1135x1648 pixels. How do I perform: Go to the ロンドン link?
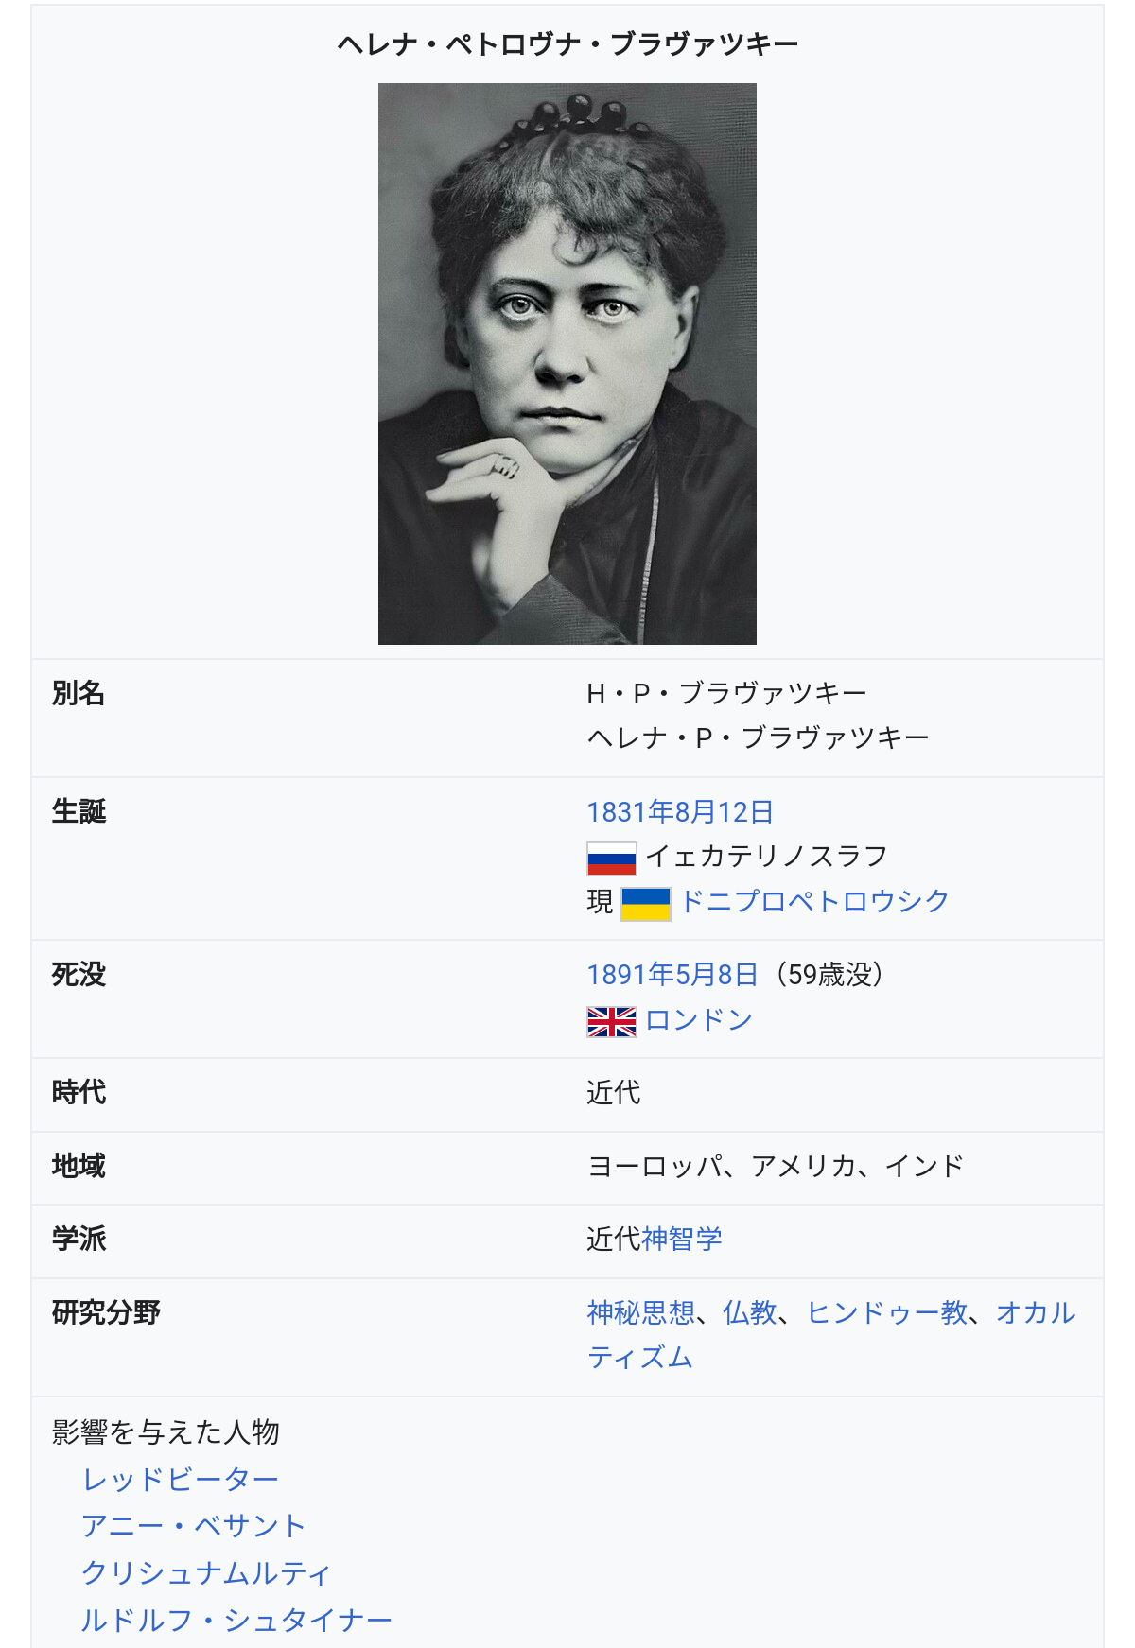click(x=699, y=1020)
